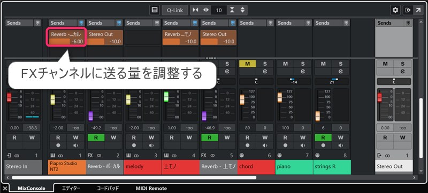
Task: Solo the strings R channel
Action: tap(341, 64)
